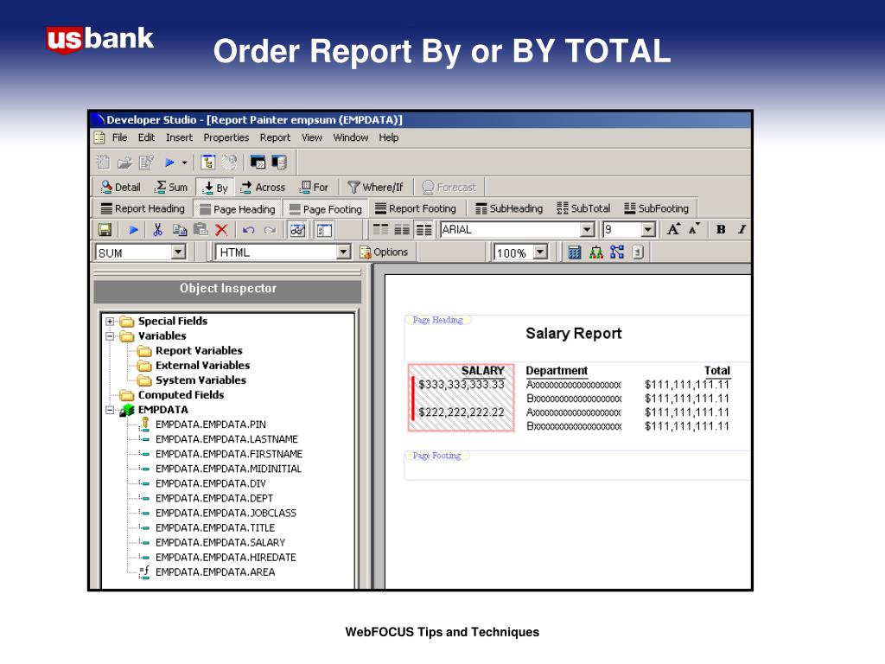885x664 pixels.
Task: Select EMPDATA.EMPDATA.SALARY field
Action: pyautogui.click(x=220, y=543)
